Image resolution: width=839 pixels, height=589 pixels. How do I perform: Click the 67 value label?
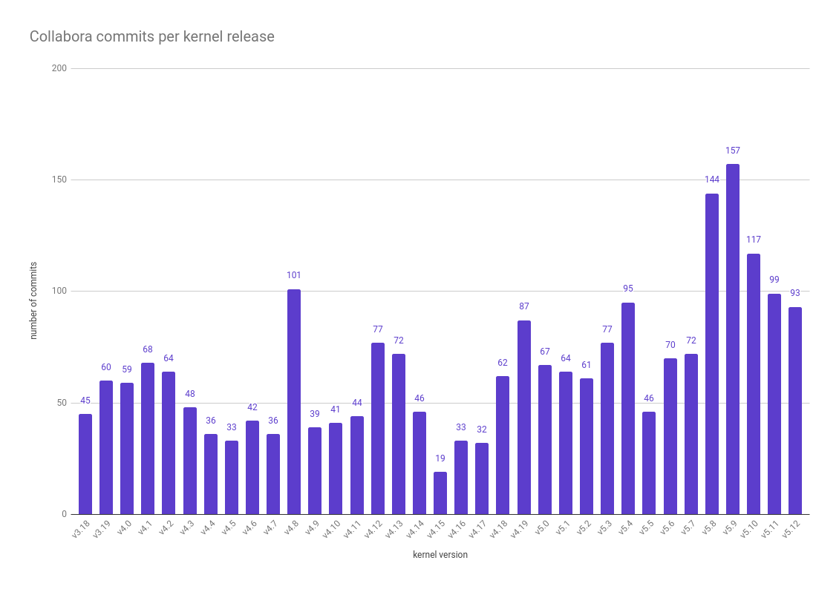pos(545,351)
